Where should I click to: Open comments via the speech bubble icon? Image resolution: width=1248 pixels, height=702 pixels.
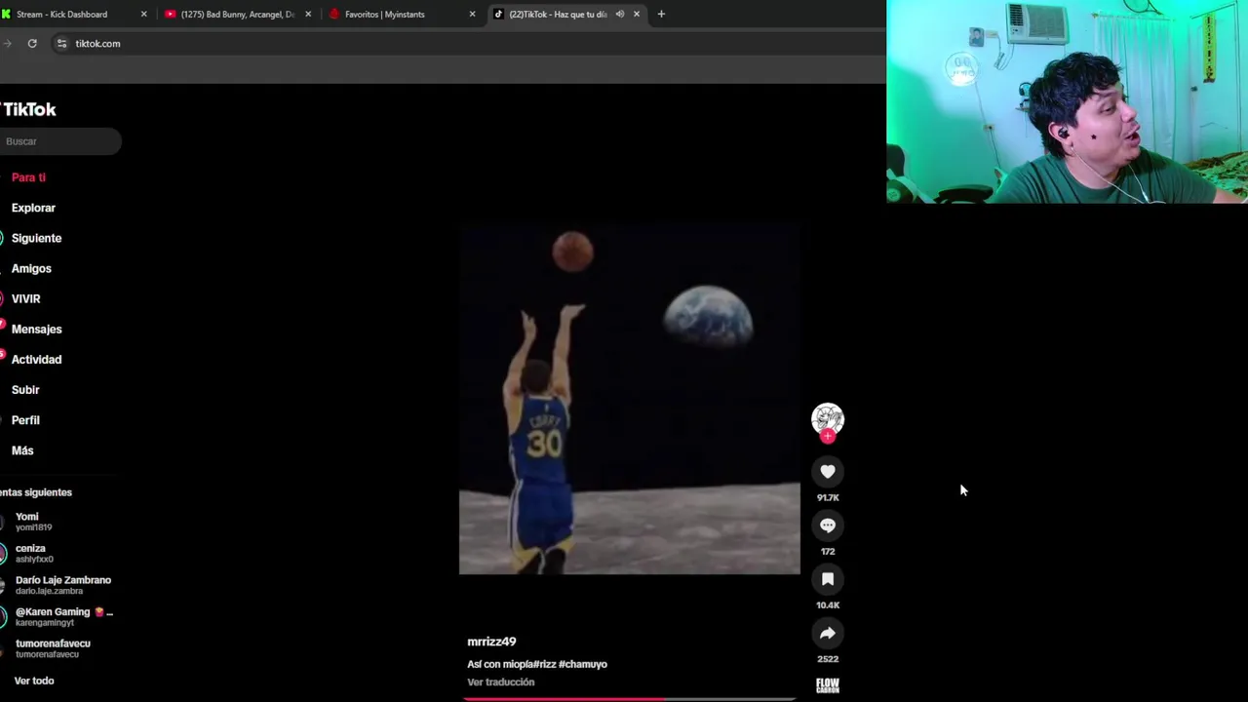pos(828,526)
